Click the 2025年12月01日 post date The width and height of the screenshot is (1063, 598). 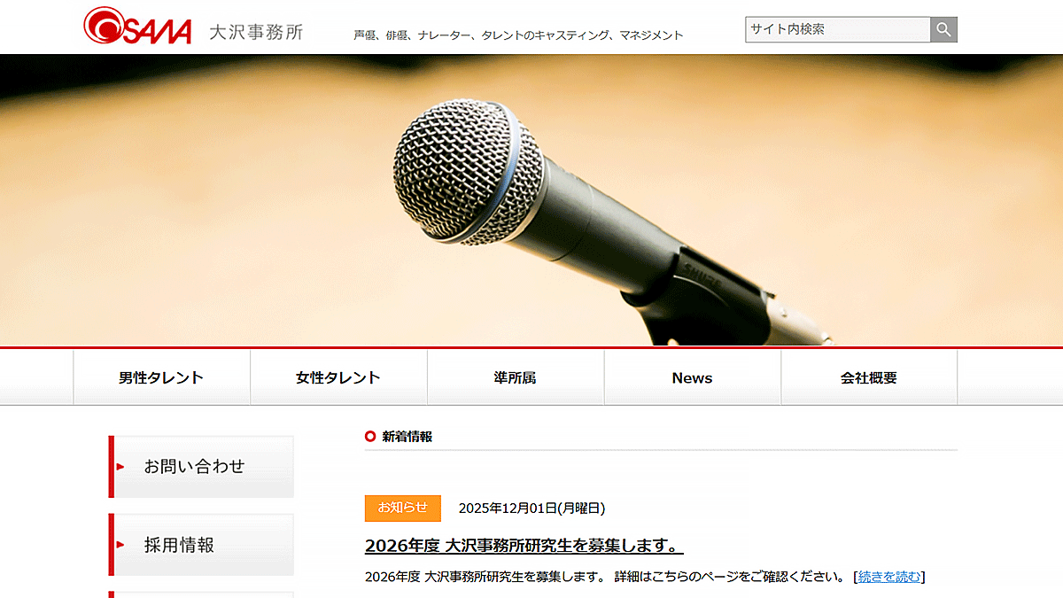(531, 508)
